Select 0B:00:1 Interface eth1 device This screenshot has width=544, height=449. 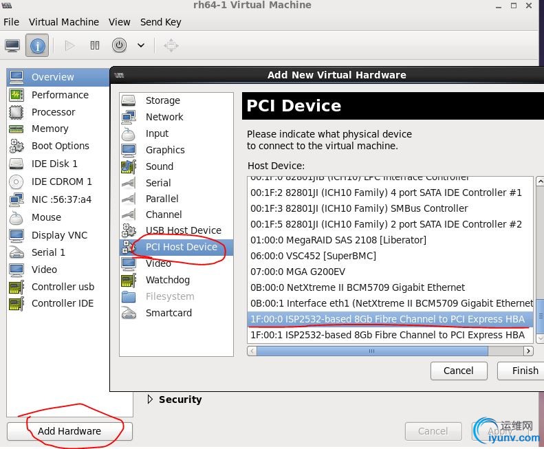[x=391, y=303]
